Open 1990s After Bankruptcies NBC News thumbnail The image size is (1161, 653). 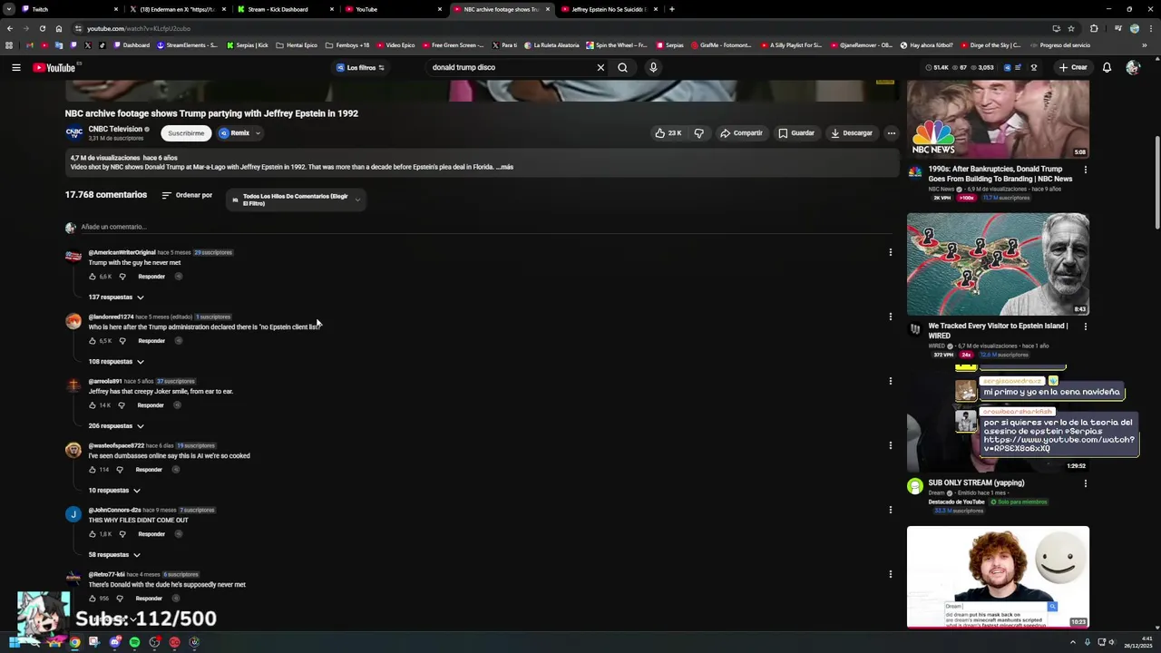(x=998, y=119)
